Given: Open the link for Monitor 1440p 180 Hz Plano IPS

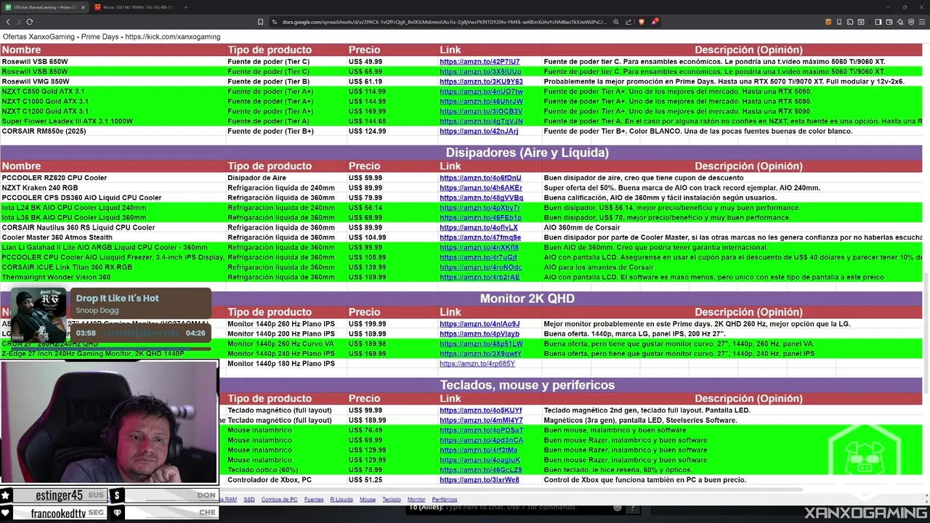Looking at the screenshot, I should point(477,364).
